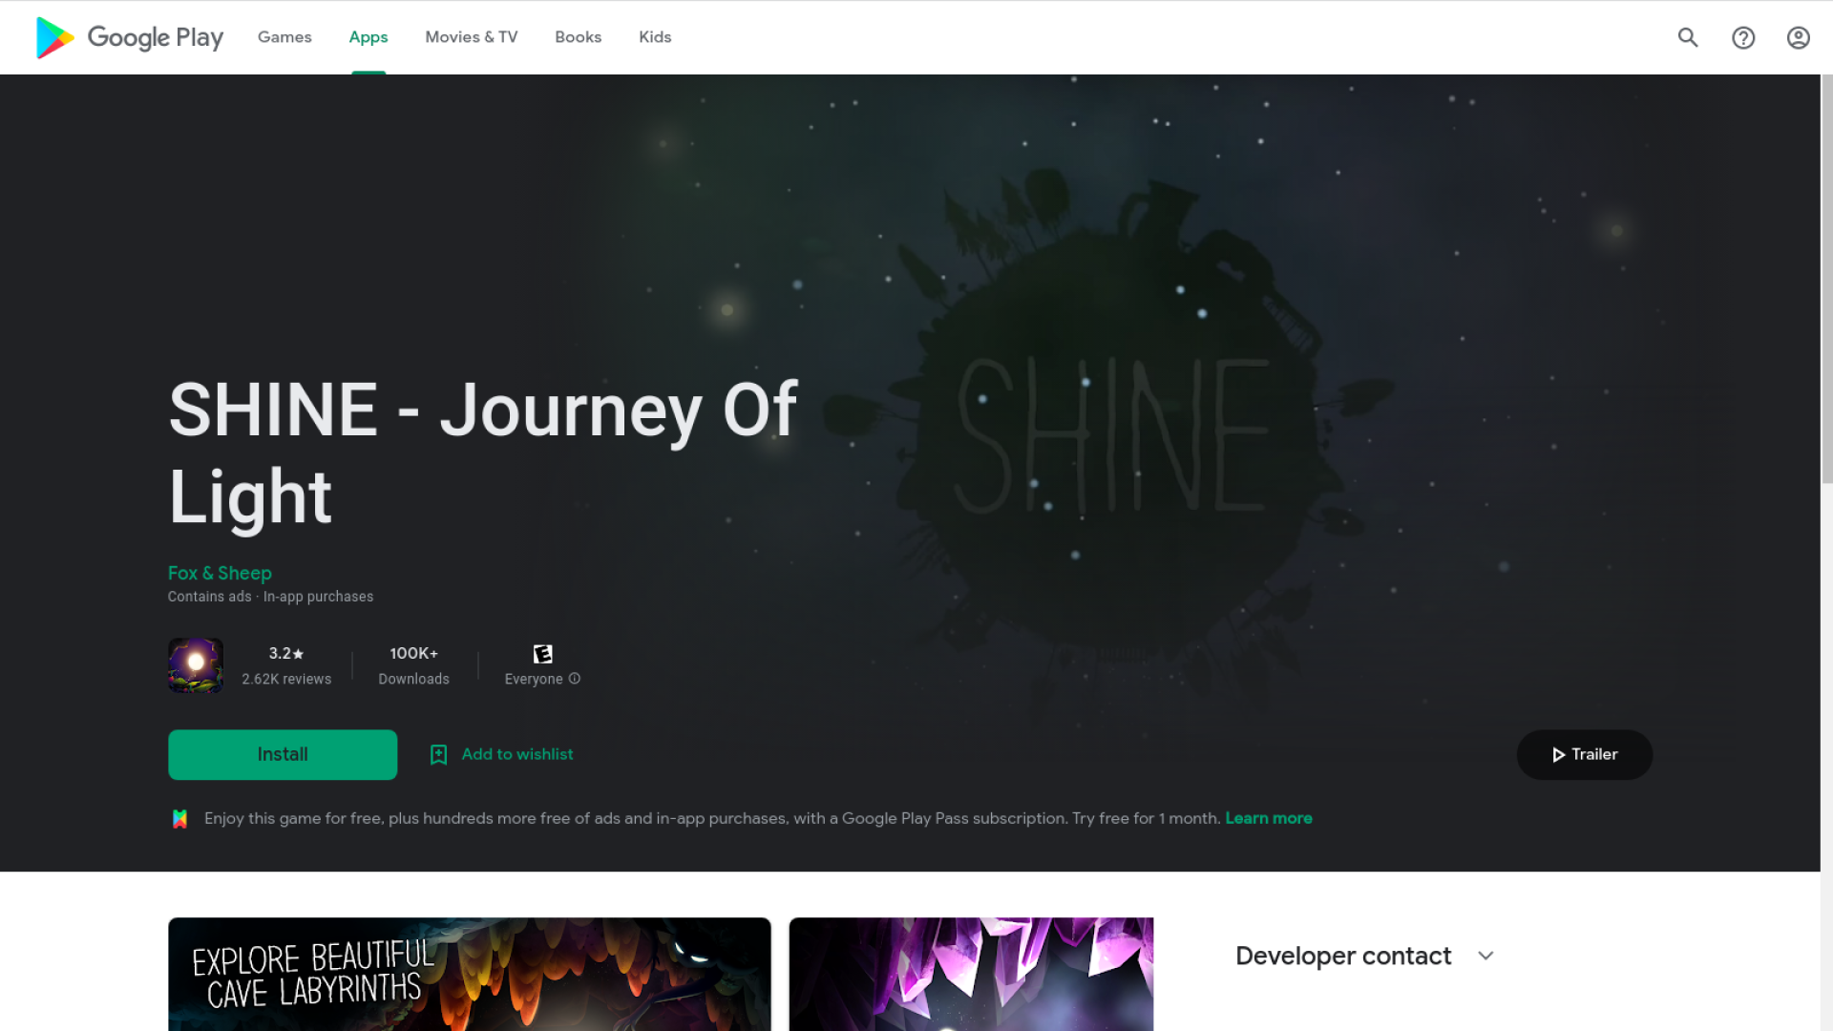Select the Apps tab
The height and width of the screenshot is (1031, 1833).
pos(368,37)
